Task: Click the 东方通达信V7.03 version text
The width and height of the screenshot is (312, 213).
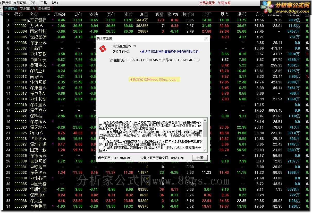Action: coord(124,46)
